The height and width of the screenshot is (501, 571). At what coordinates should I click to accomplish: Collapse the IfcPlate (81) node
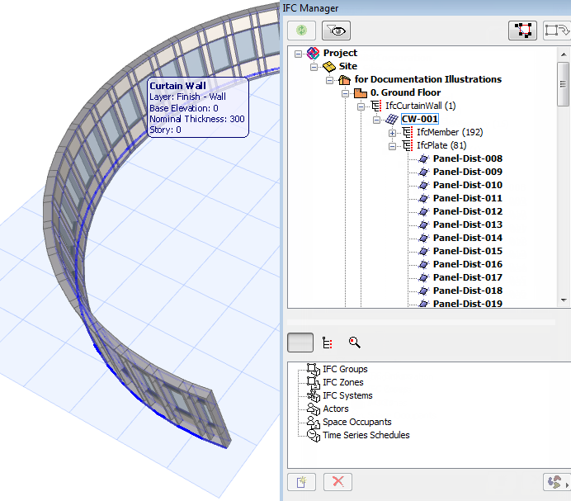click(x=392, y=145)
